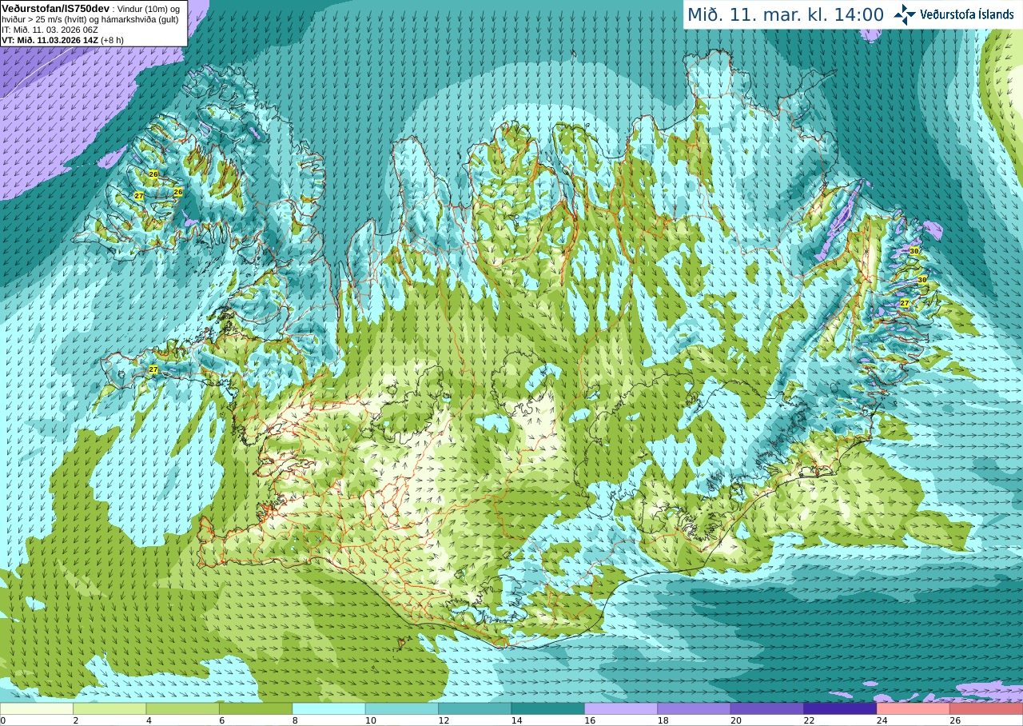Viewport: 1023px width, 726px height.
Task: Click the Veðurstofa Íslands text beside the logo
Action: tap(967, 14)
